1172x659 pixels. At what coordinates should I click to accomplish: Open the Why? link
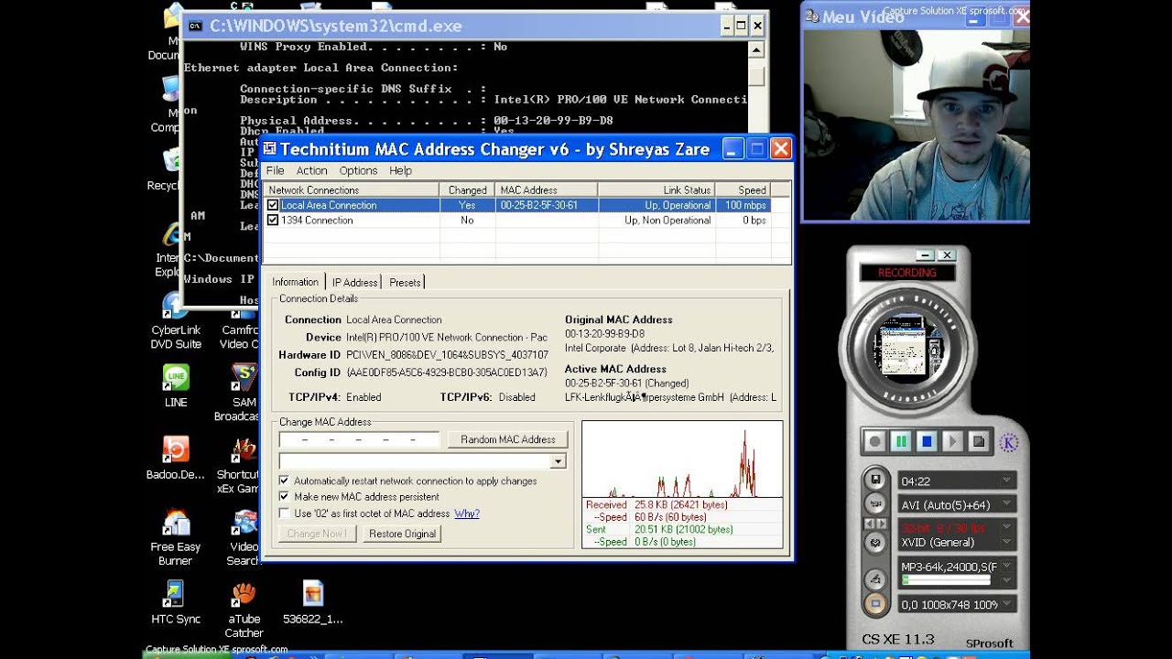coord(467,513)
